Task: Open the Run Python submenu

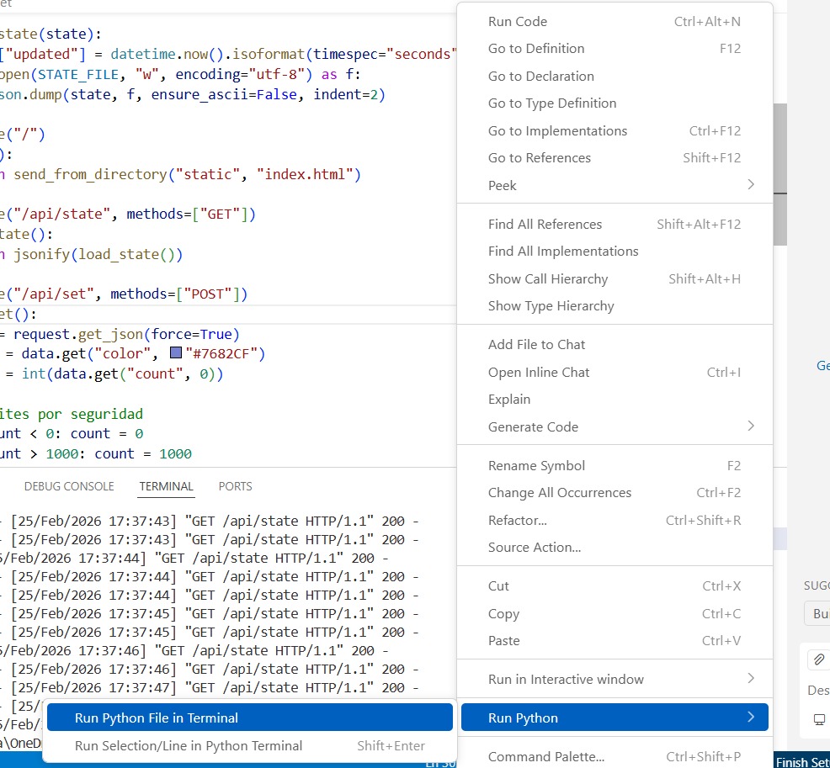Action: [615, 718]
